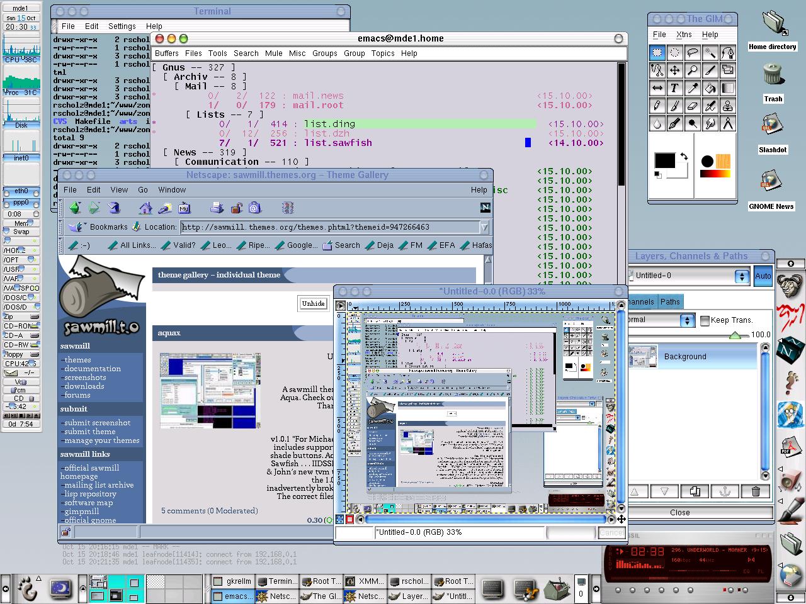This screenshot has width=806, height=604.
Task: Duplicate layer button in Layers dialog
Action: (x=695, y=491)
